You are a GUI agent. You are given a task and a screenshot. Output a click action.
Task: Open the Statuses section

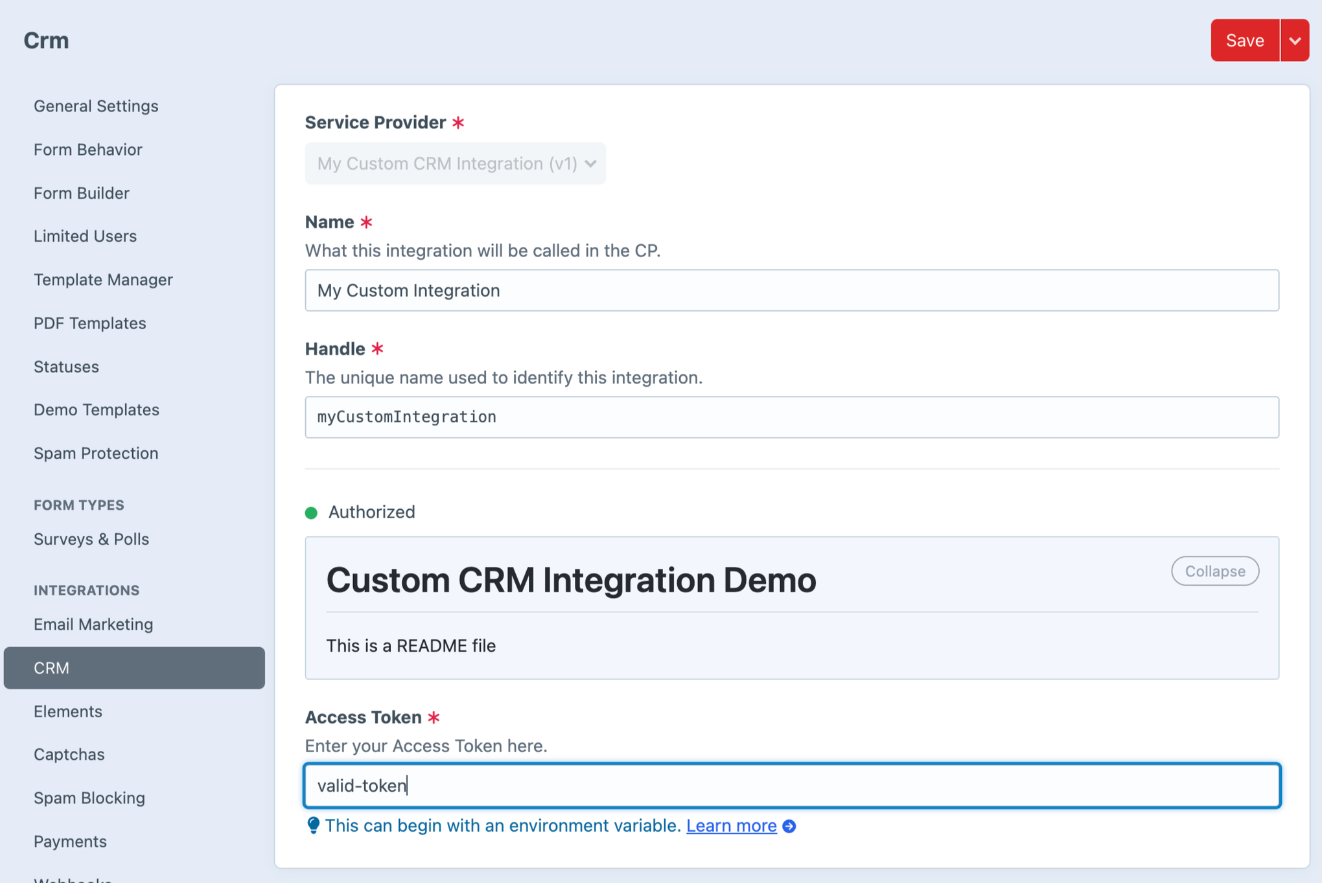click(x=66, y=366)
